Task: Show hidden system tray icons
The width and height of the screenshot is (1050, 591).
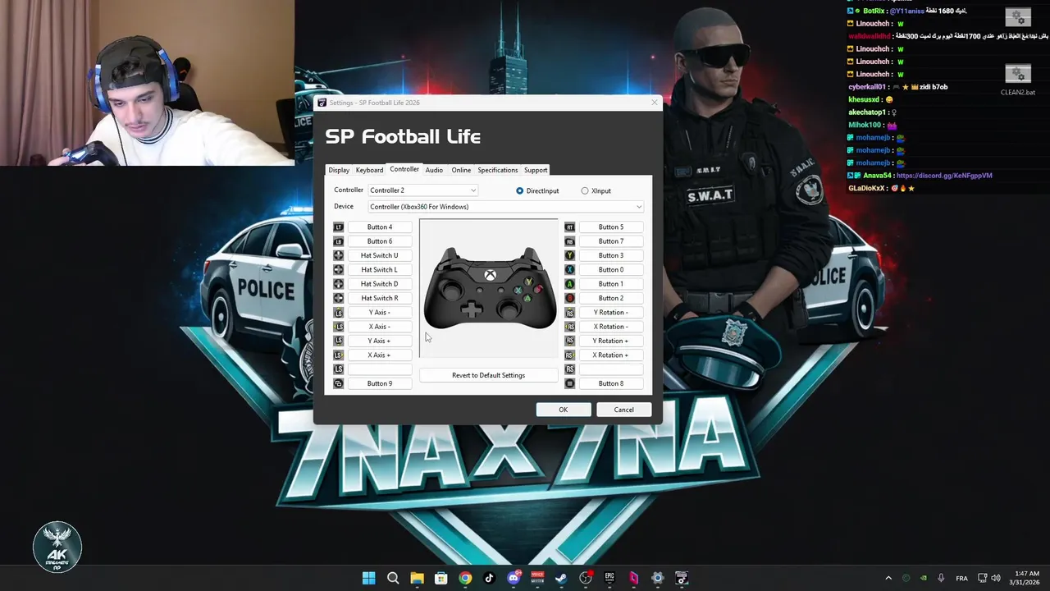Action: (888, 578)
